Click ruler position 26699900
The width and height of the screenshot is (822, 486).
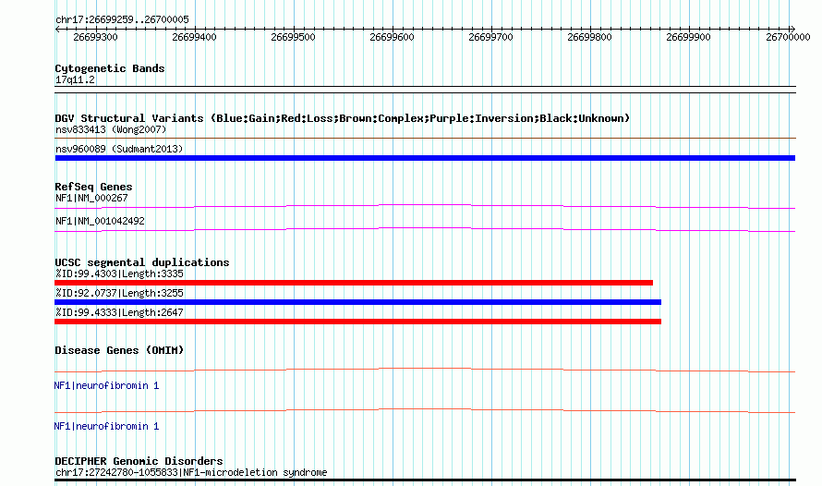(688, 37)
